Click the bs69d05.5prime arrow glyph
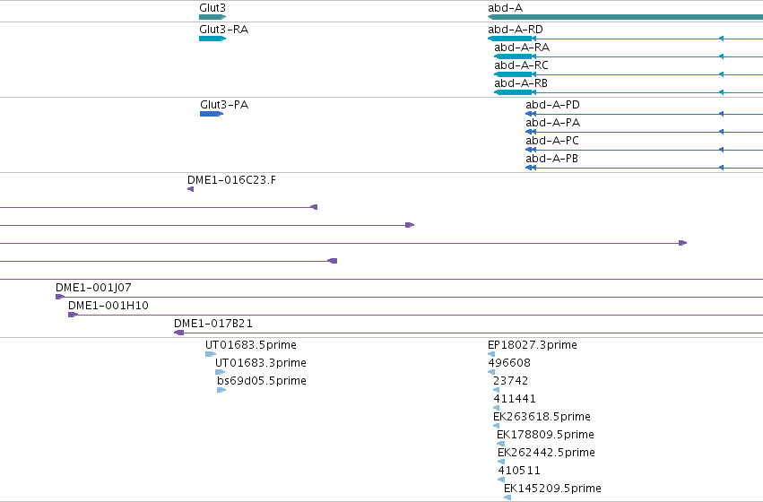 tap(221, 390)
